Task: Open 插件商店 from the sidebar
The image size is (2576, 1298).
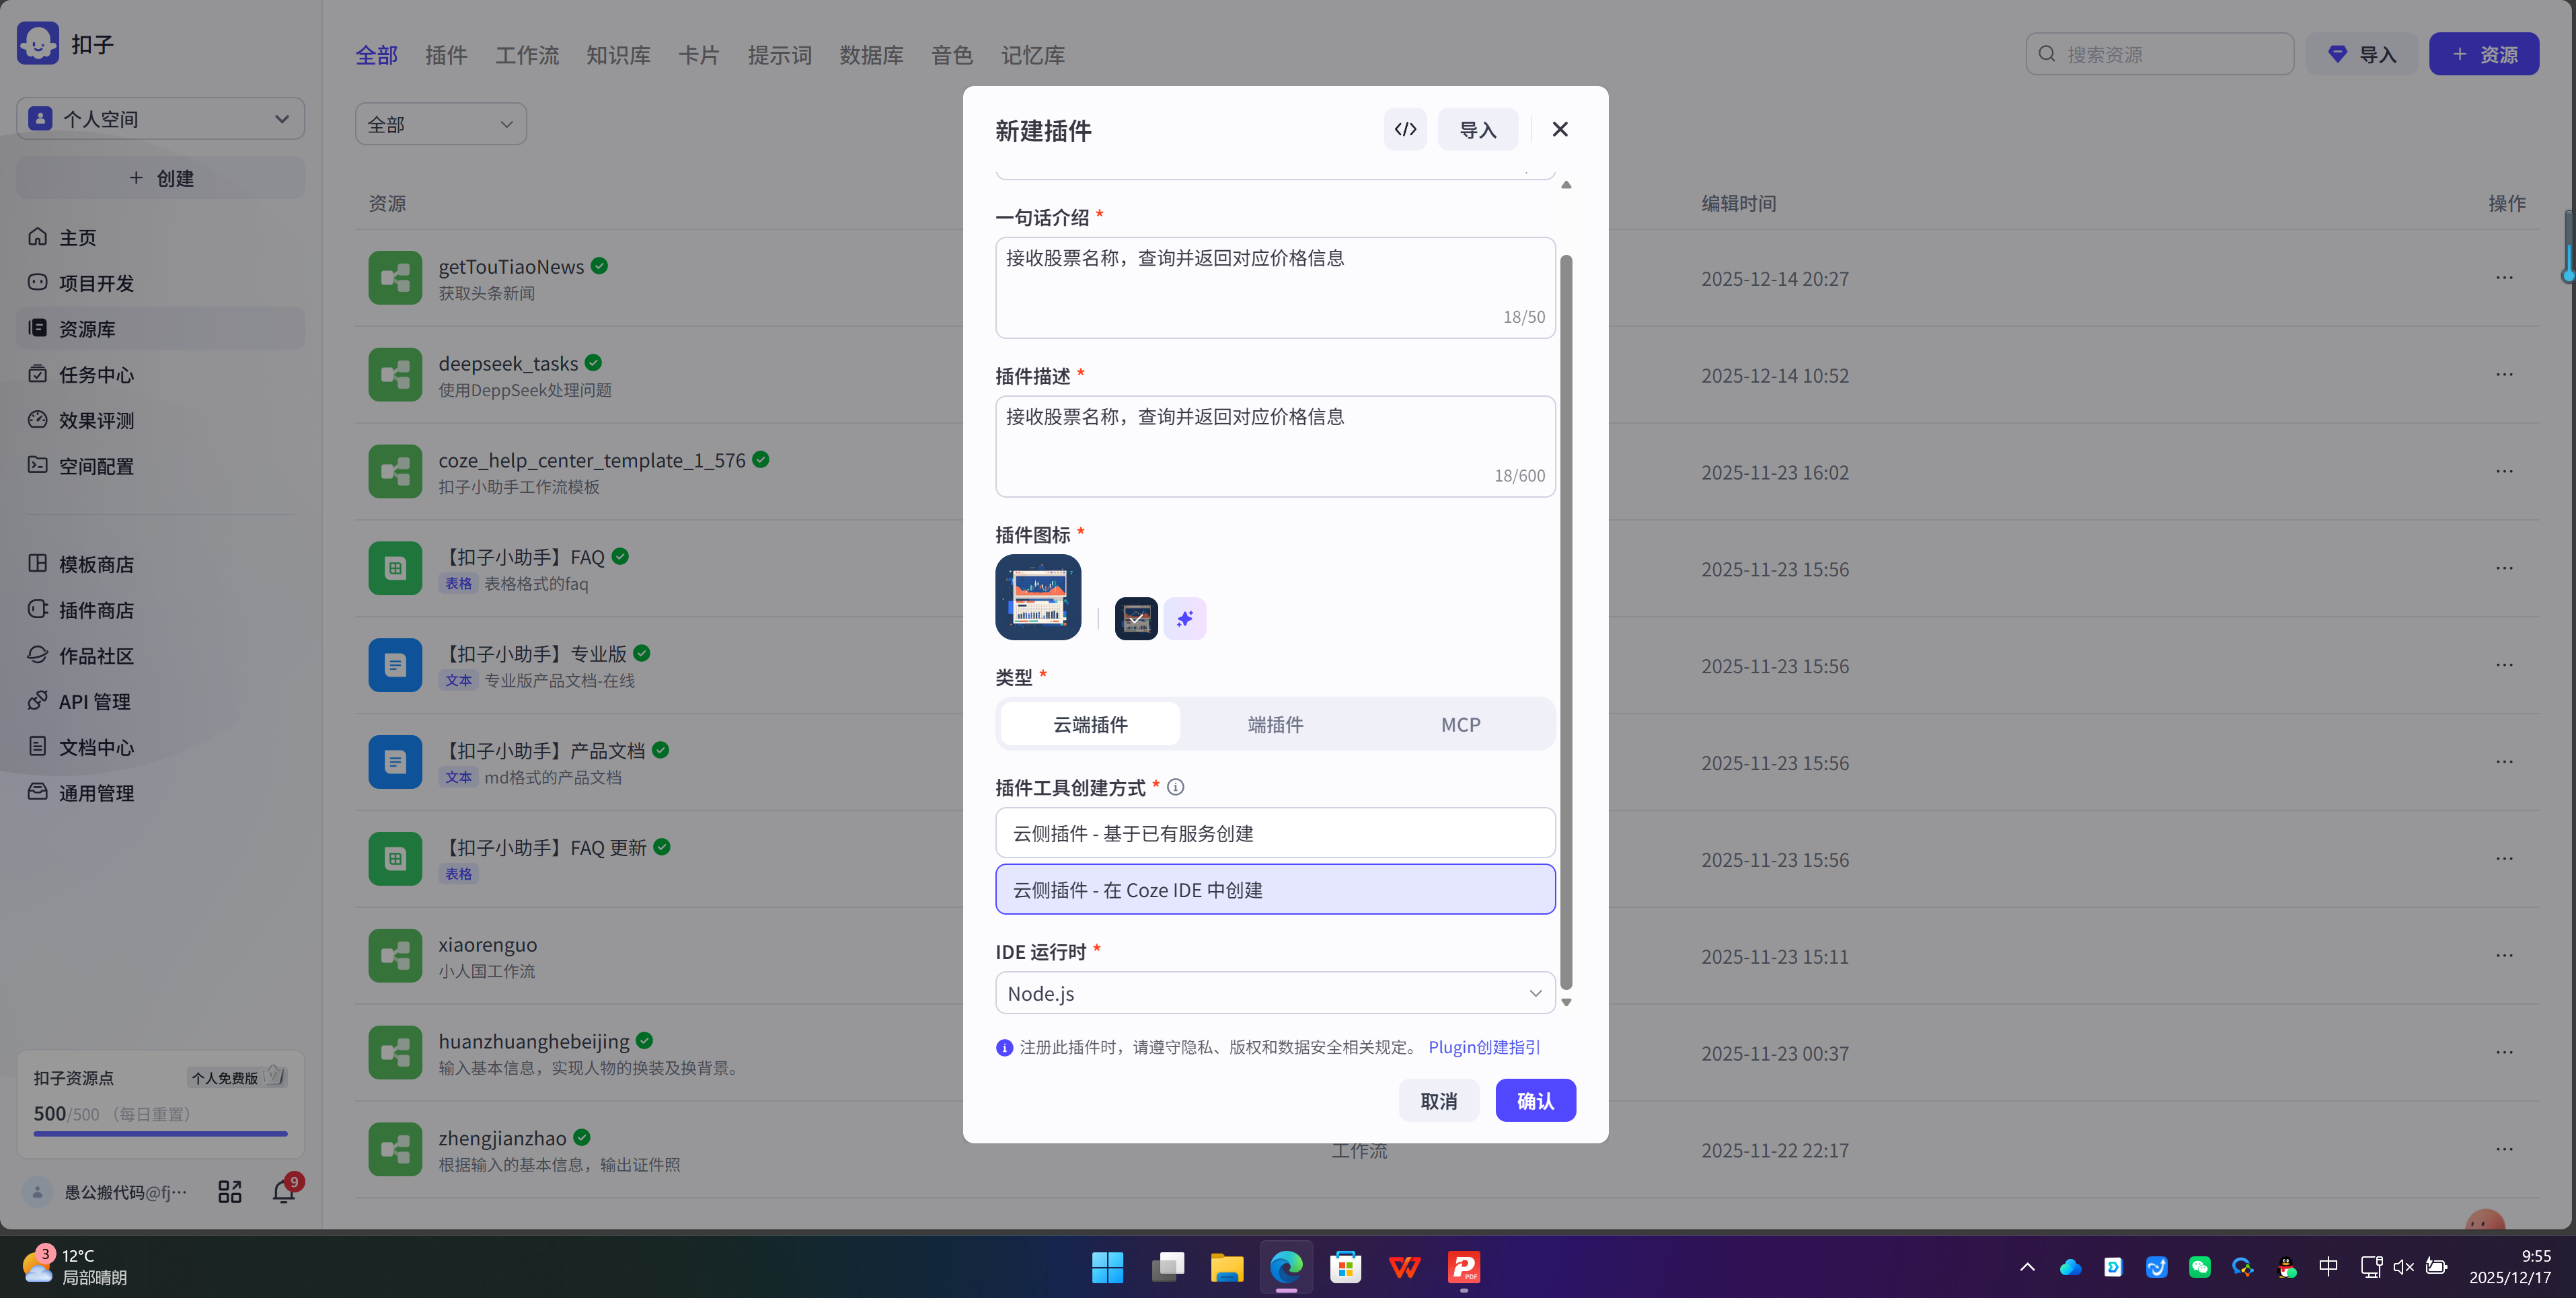Action: [96, 610]
